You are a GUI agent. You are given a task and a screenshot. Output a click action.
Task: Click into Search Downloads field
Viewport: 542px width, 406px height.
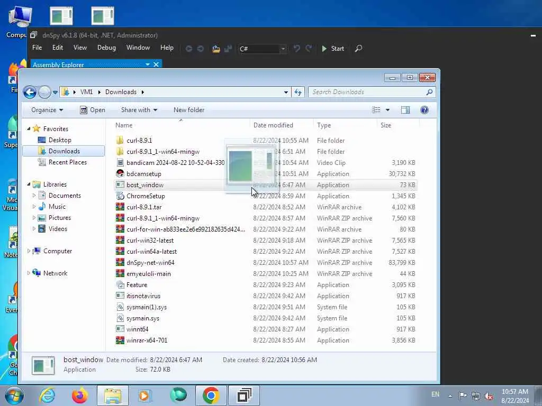coord(368,92)
